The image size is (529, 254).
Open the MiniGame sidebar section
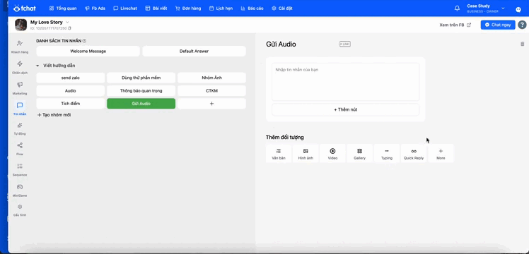[x=20, y=190]
